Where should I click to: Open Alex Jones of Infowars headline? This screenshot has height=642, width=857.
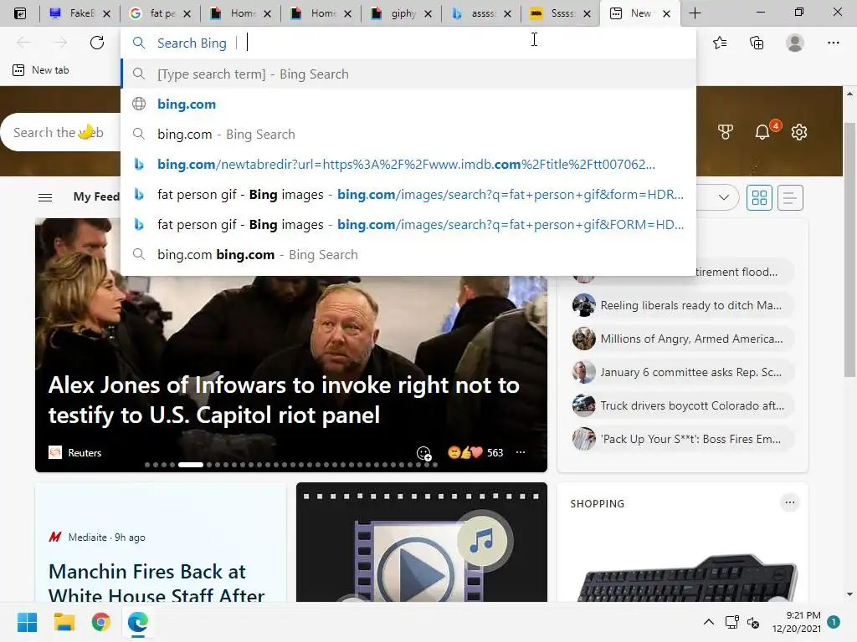284,400
